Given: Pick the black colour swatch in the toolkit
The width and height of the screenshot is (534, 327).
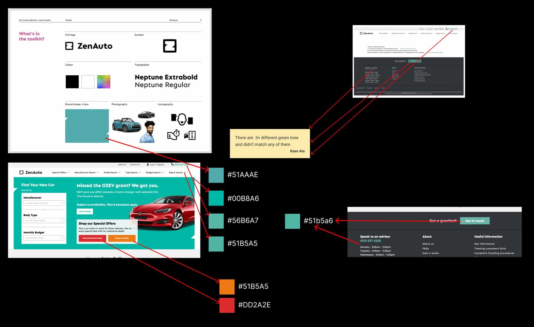Looking at the screenshot, I should coord(72,82).
